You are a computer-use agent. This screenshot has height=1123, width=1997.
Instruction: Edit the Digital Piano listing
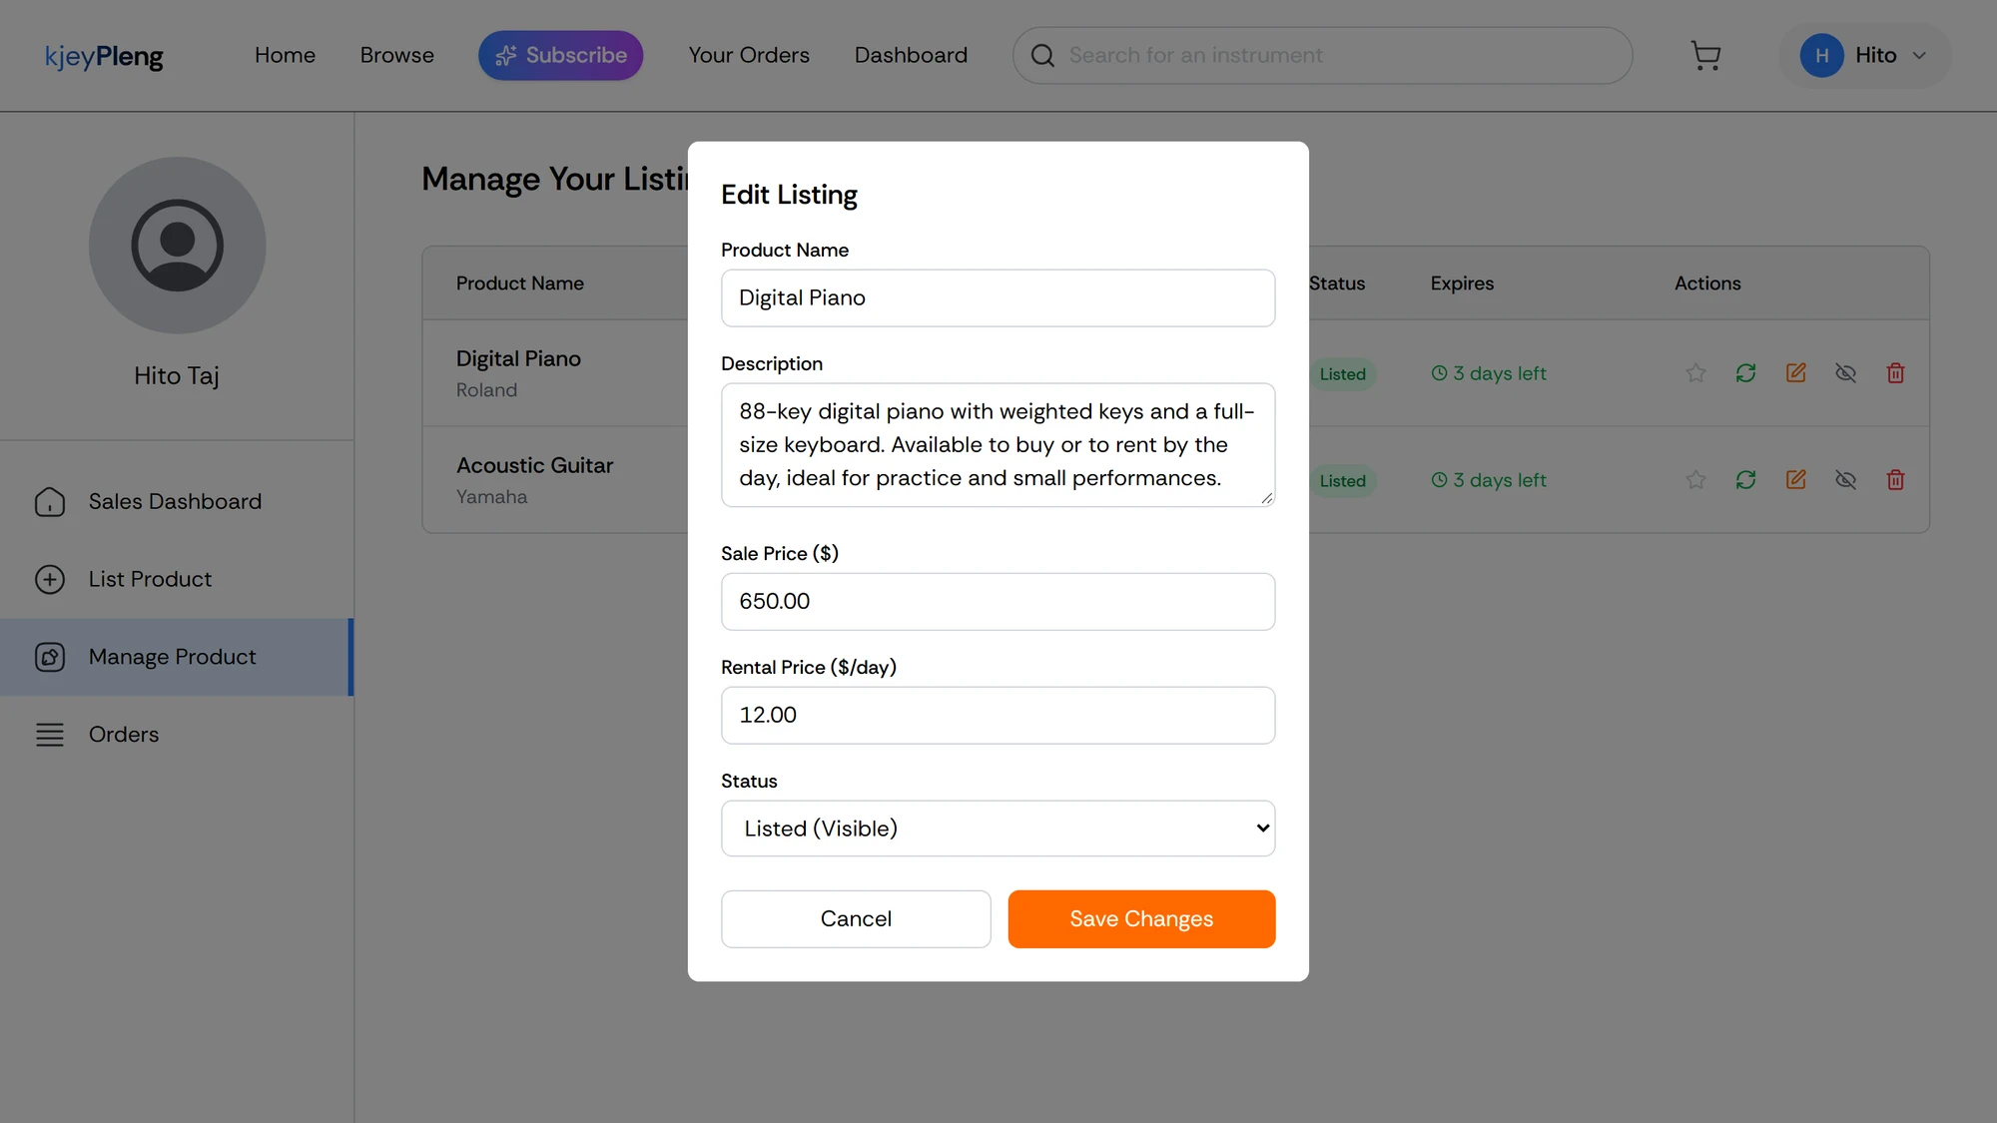tap(1795, 373)
